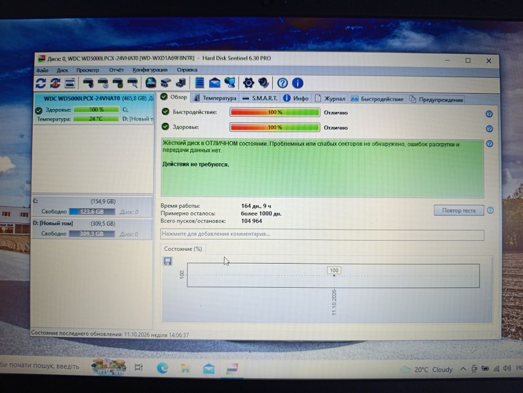Click the help icon beside the green status text

(x=489, y=143)
